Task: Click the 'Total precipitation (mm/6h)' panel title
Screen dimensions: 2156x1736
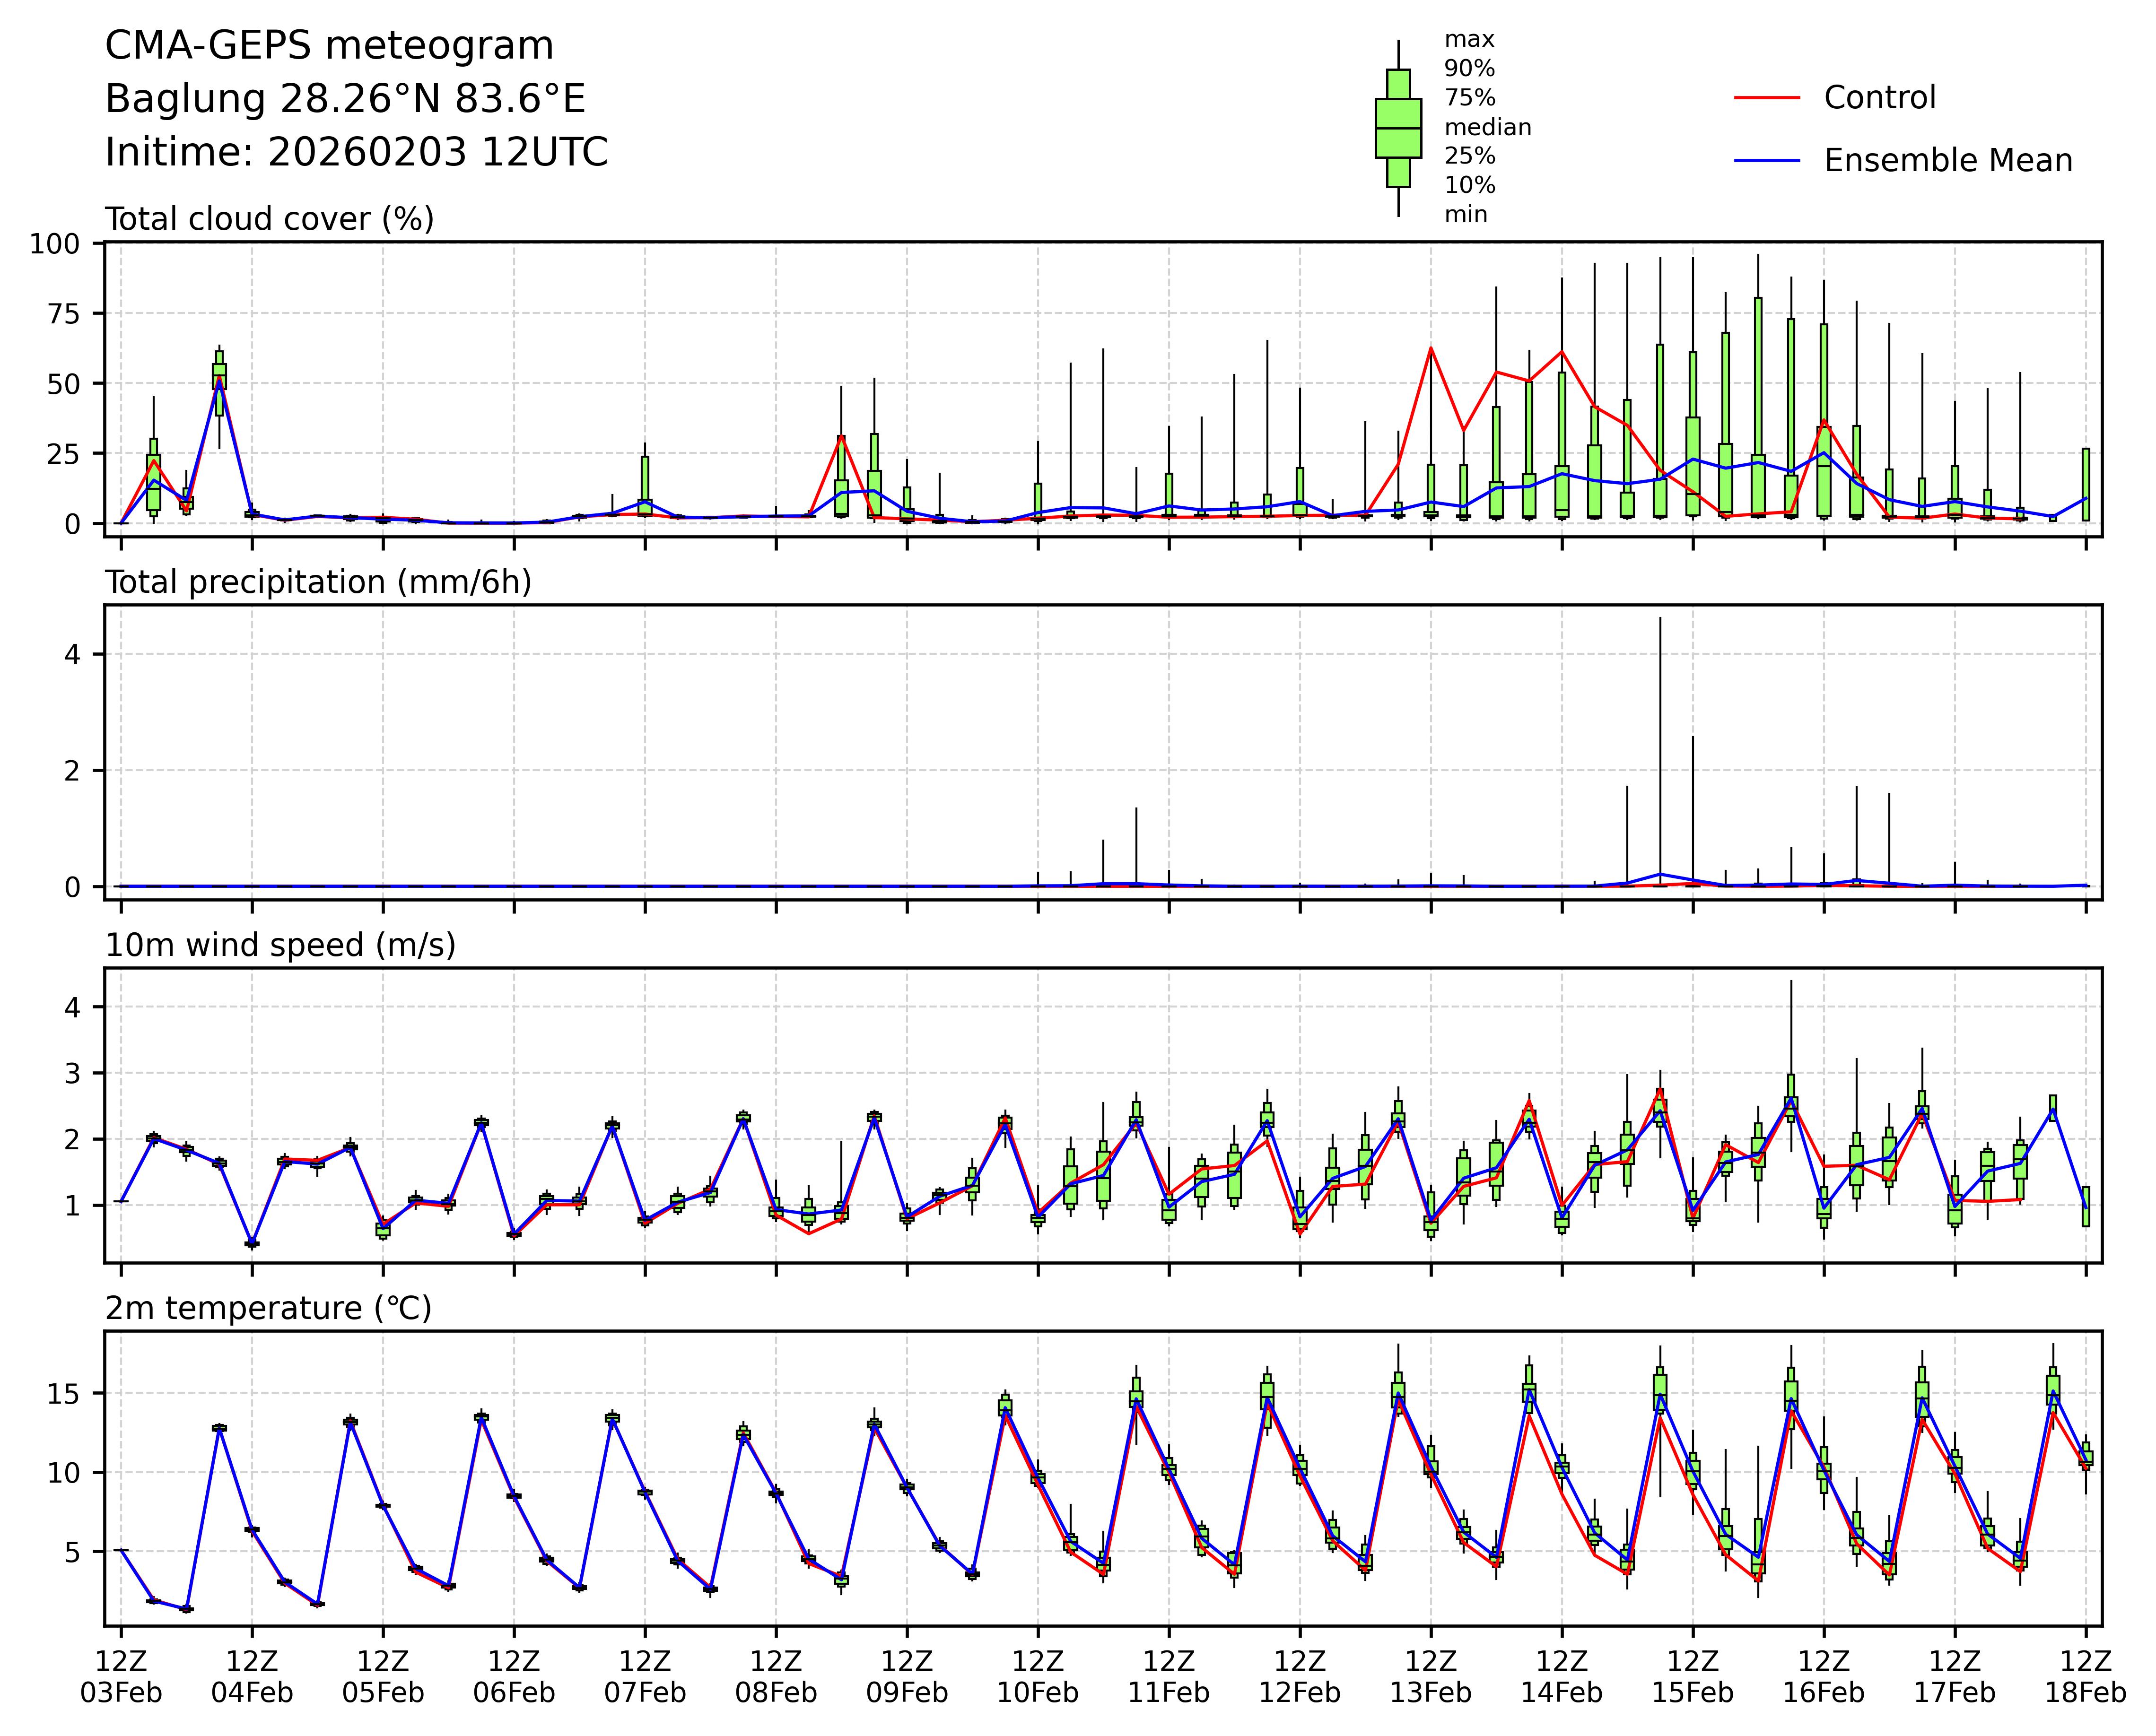Action: click(318, 582)
